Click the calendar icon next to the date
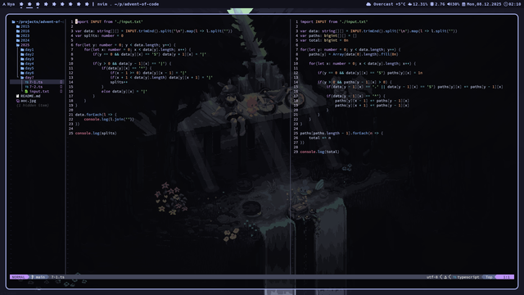The height and width of the screenshot is (295, 524). pos(463,4)
